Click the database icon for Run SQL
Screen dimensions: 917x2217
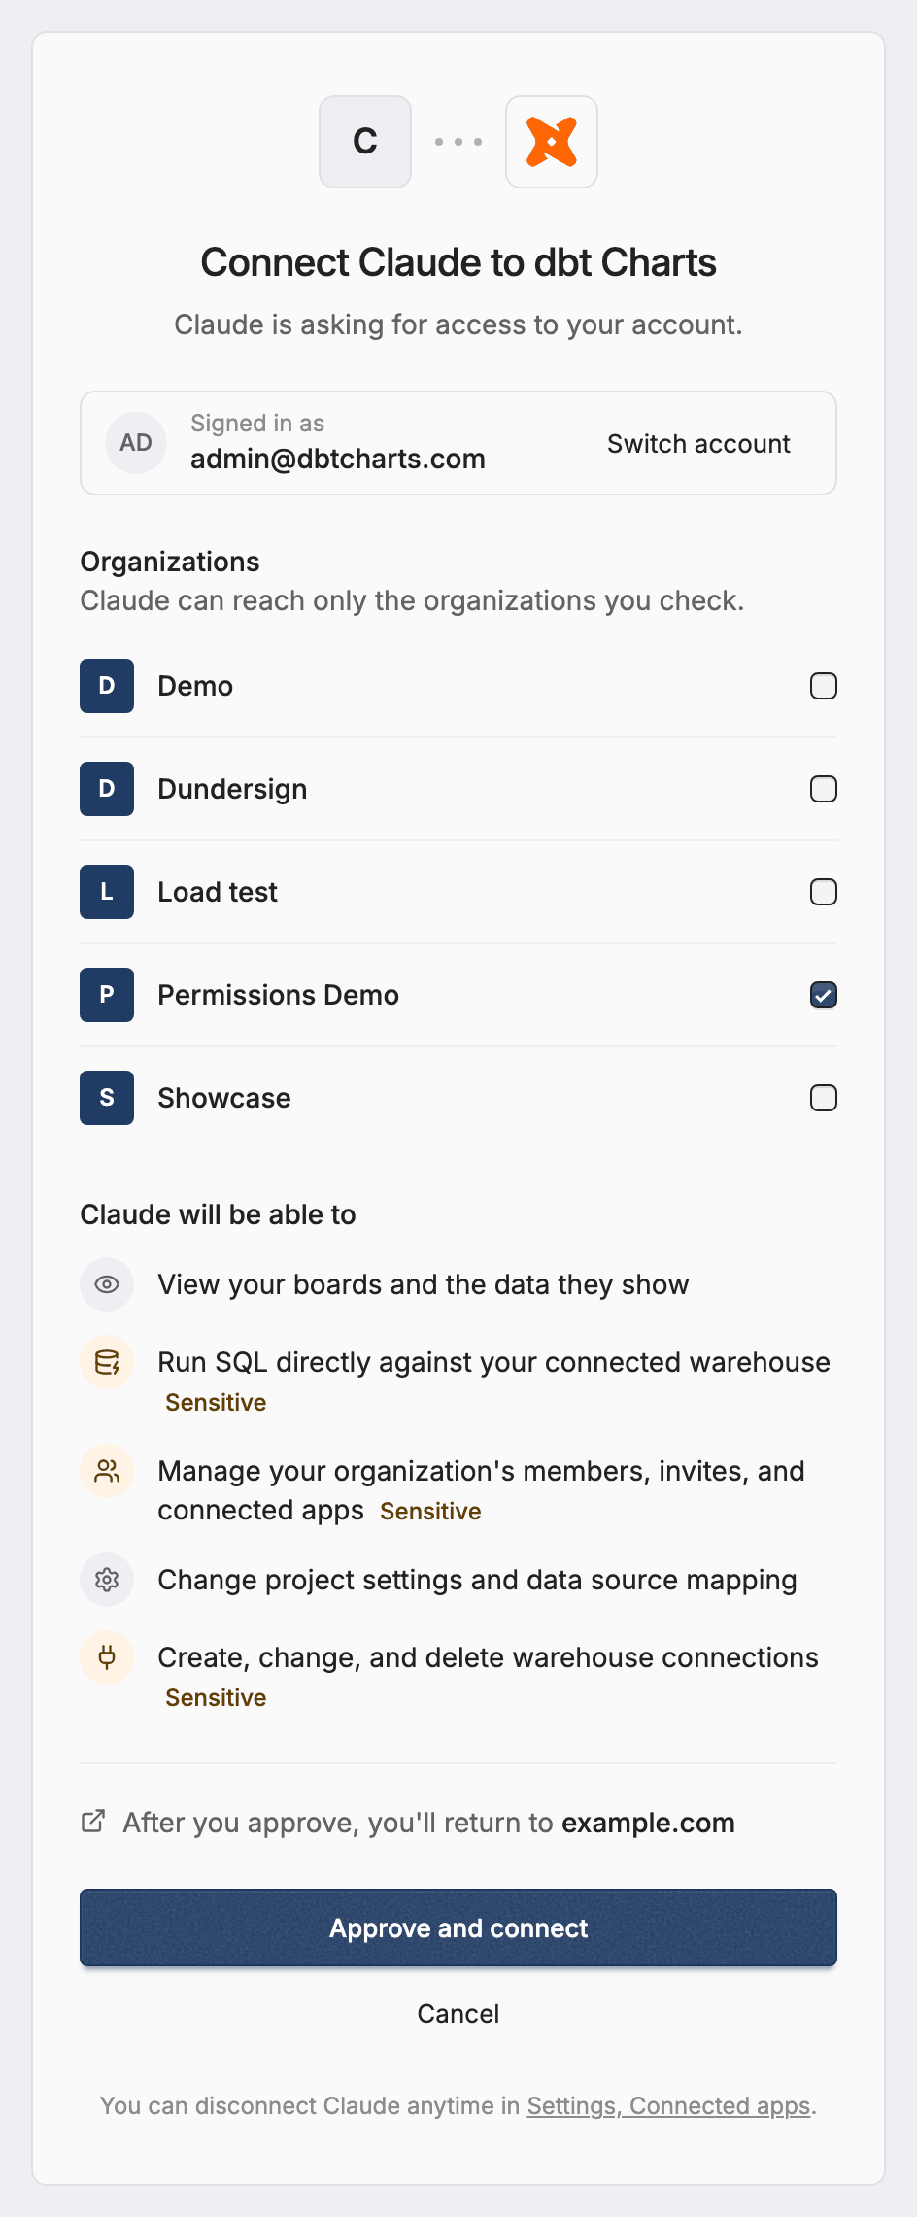tap(107, 1362)
